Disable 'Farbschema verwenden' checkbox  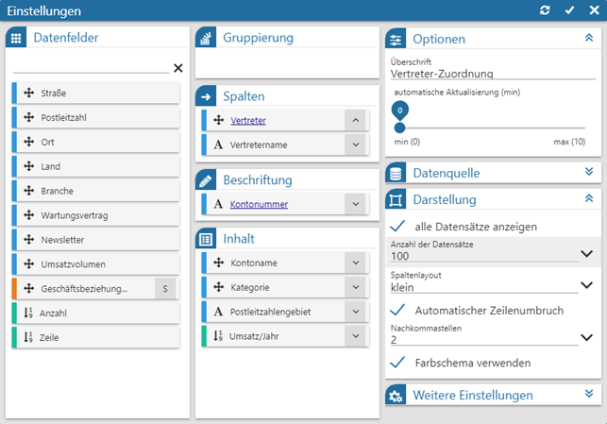point(398,363)
